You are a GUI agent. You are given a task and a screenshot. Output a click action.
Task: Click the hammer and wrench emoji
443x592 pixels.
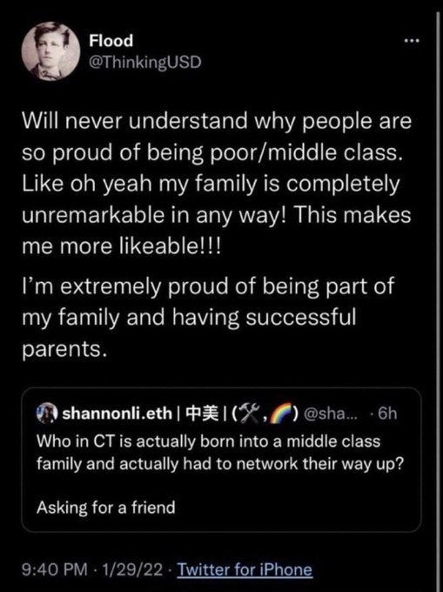click(x=251, y=413)
